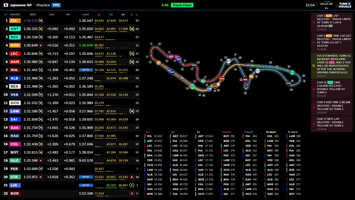Select the PIA marker on the track map
The height and width of the screenshot is (200, 355).
click(158, 63)
